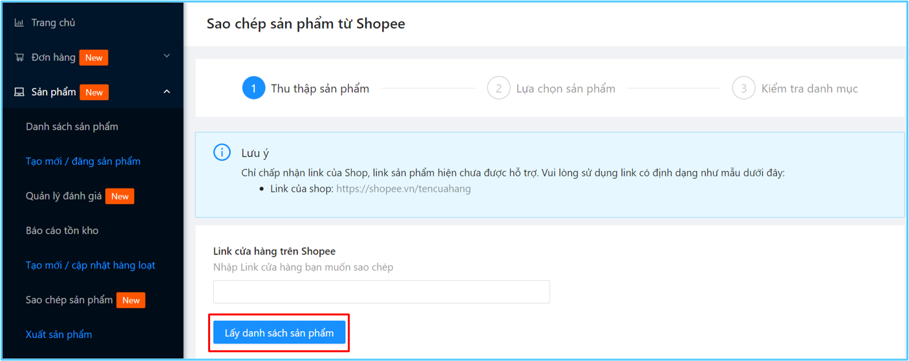Click the info icon beside Lưu ý

222,152
